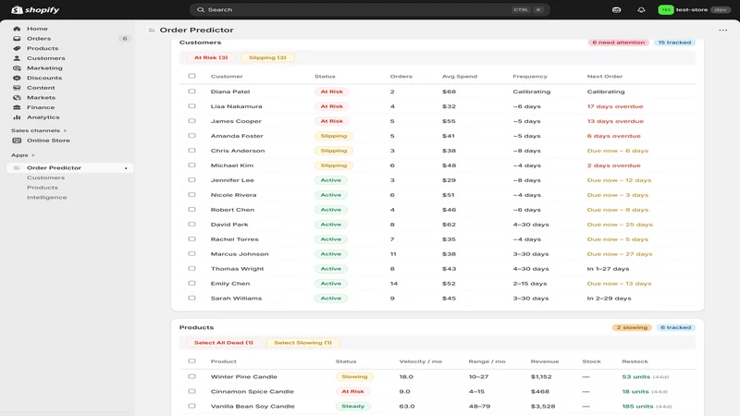Click customer name Marcus Johnson
The image size is (740, 416).
[x=240, y=254]
